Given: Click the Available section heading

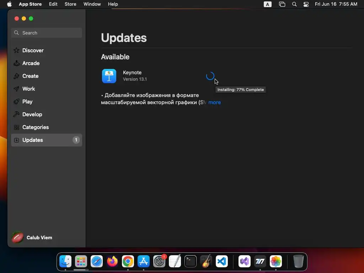Looking at the screenshot, I should tap(115, 57).
